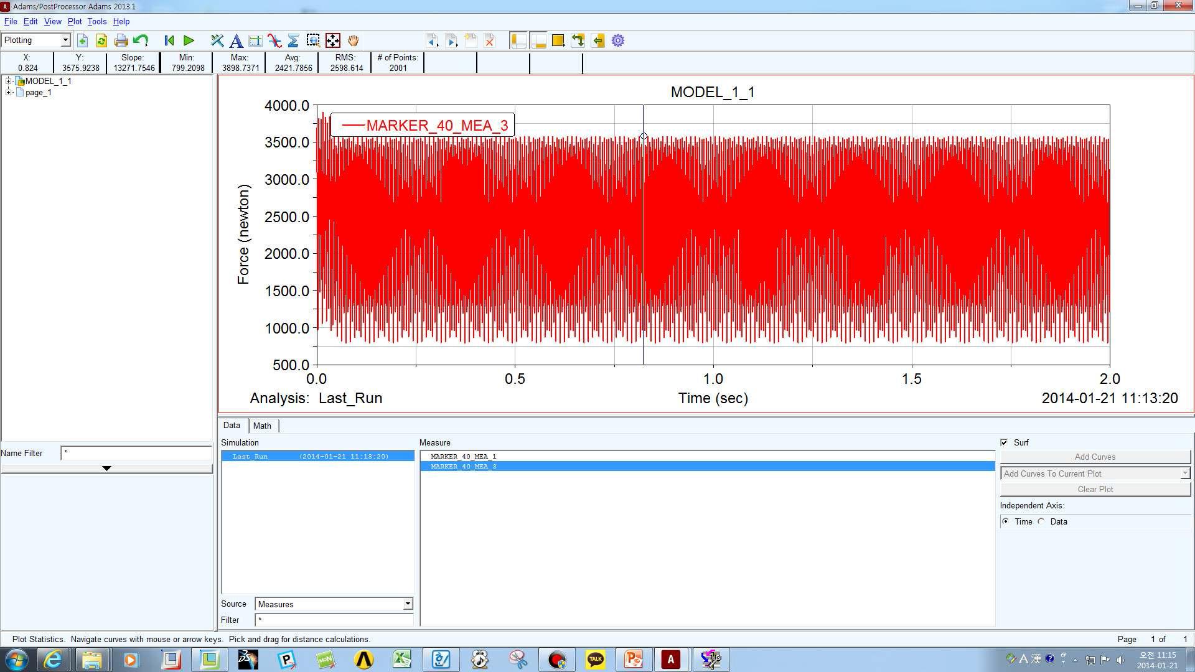Click the spec line/table icon
Viewport: 1195px width, 672px height.
tap(255, 41)
